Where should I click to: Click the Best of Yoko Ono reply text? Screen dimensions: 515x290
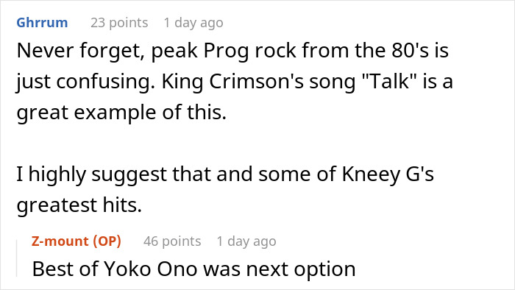pyautogui.click(x=193, y=269)
